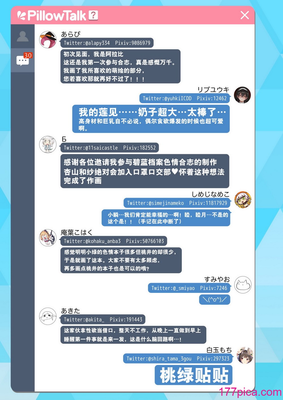Select the 桃绿贴贴 large message bubble
Screen dimensions: 283x400
194,375
